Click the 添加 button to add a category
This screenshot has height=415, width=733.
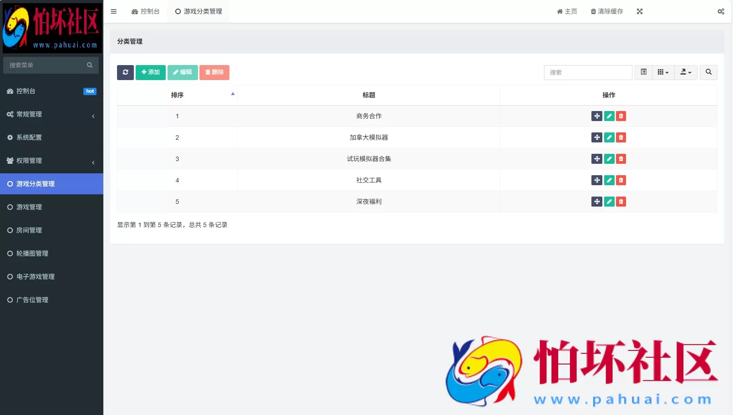tap(150, 72)
